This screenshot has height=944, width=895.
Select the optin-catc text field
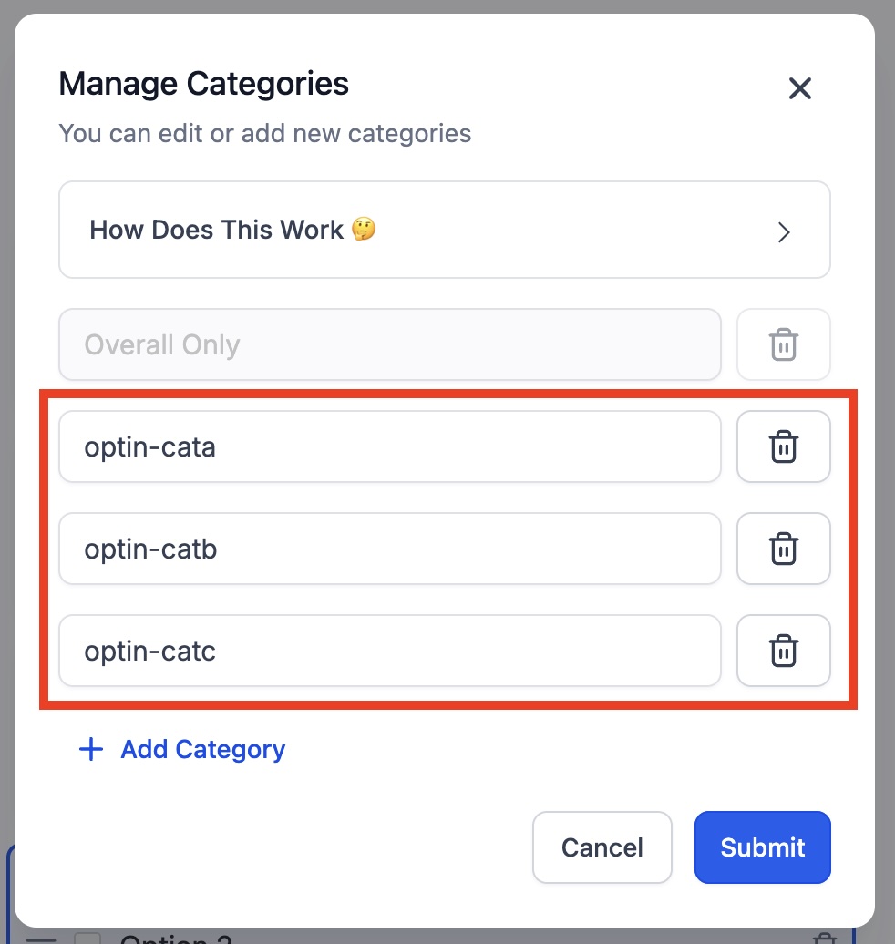tap(389, 651)
